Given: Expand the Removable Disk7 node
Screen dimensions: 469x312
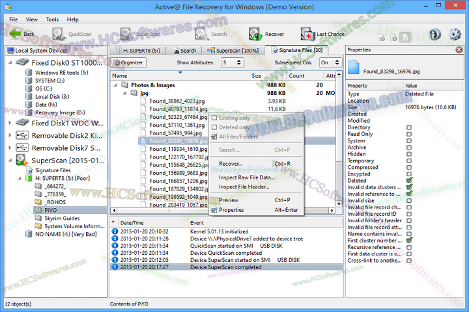Looking at the screenshot, I should point(10,148).
